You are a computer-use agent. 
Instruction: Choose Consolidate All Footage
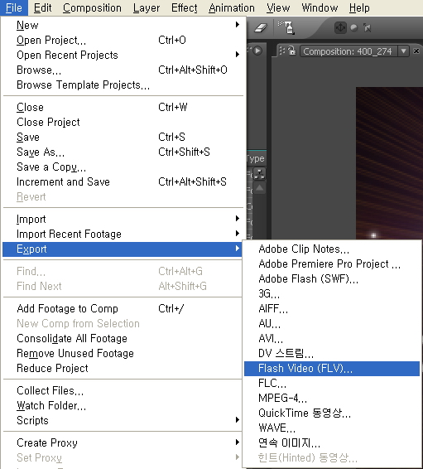click(123, 338)
